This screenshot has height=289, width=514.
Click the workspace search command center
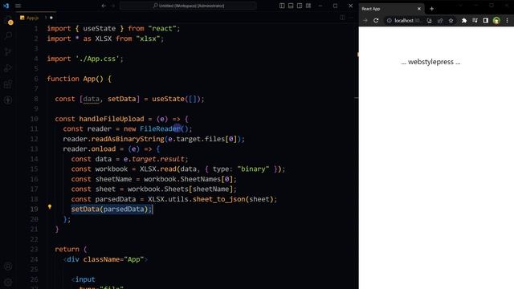point(188,6)
